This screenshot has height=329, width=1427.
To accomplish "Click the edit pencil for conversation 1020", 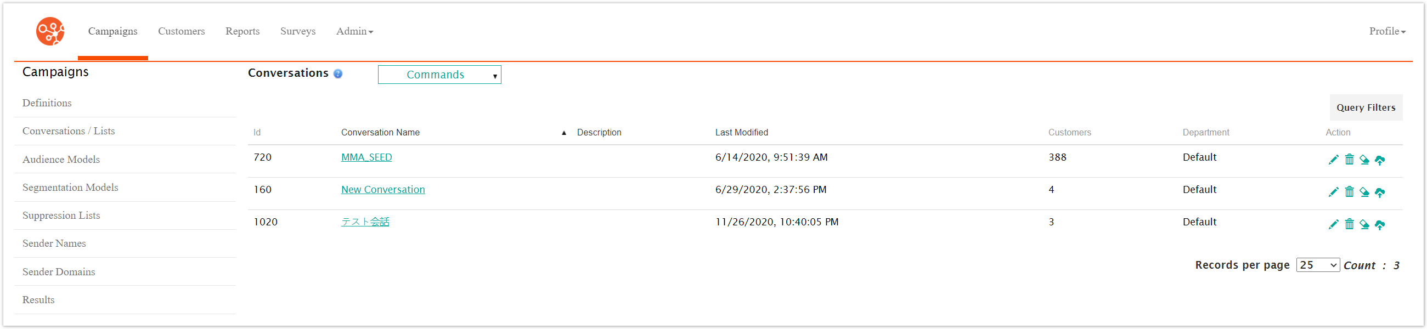I will 1333,225.
